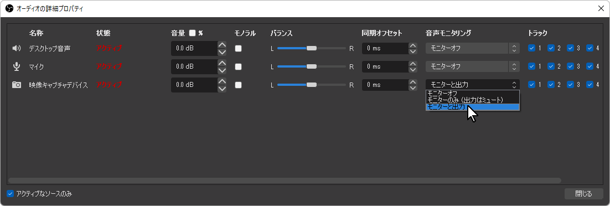Uncheck track 2 for デスクトップ音声
The width and height of the screenshot is (610, 206).
(551, 48)
